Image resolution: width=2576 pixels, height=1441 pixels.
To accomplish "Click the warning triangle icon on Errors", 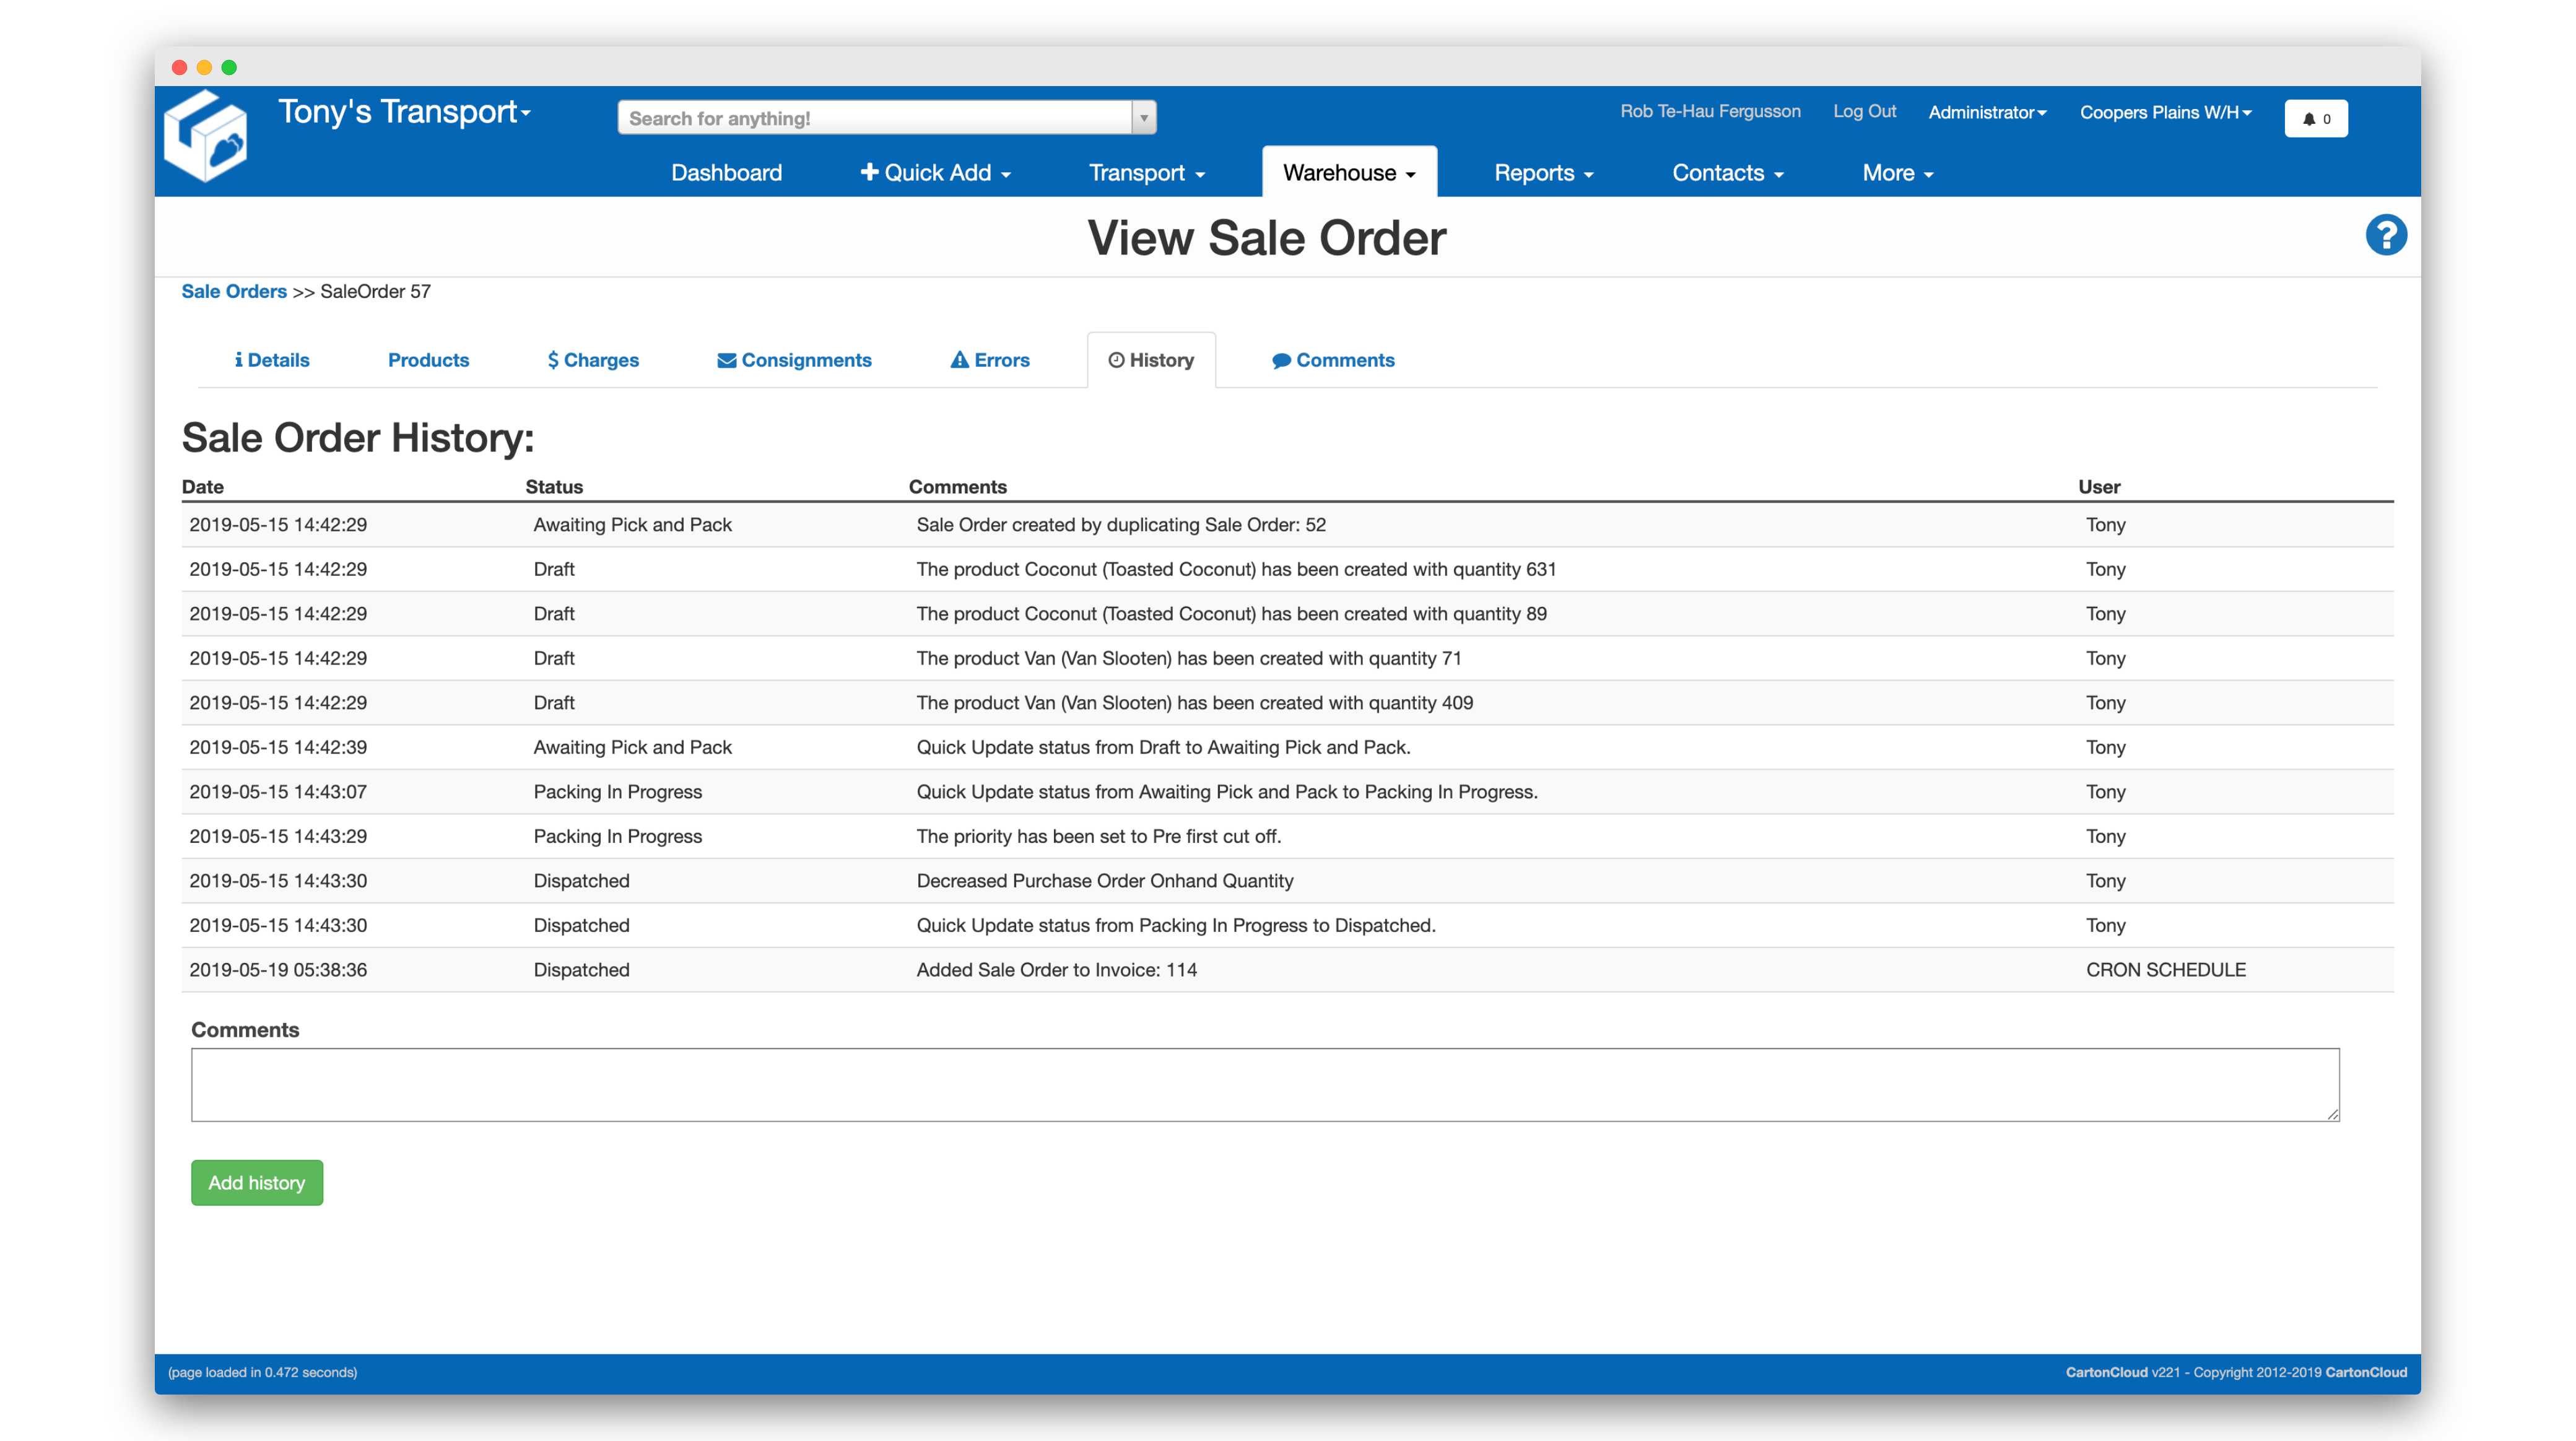I will (x=959, y=360).
